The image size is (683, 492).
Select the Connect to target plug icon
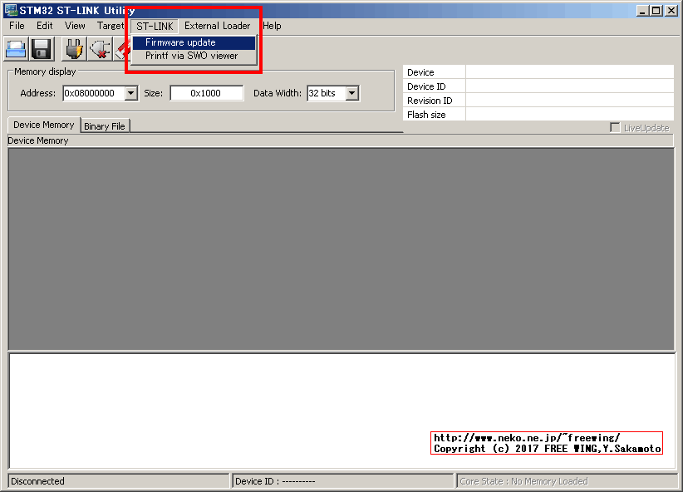[x=73, y=48]
